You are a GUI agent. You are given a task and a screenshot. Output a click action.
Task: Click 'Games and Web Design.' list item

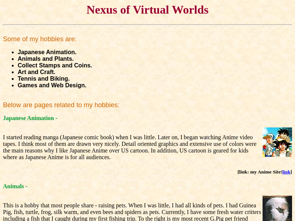(x=52, y=85)
